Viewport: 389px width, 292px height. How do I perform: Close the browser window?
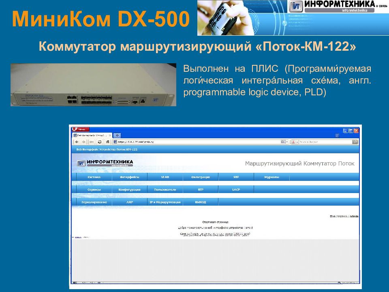coord(356,131)
